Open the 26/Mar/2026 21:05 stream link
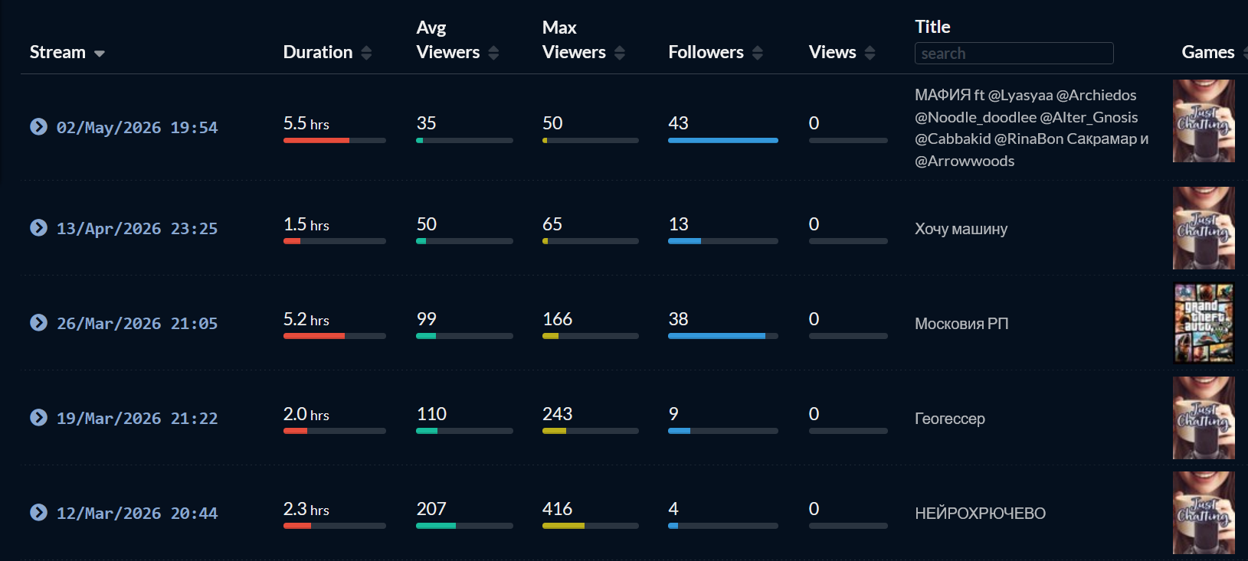This screenshot has width=1248, height=561. pyautogui.click(x=137, y=324)
